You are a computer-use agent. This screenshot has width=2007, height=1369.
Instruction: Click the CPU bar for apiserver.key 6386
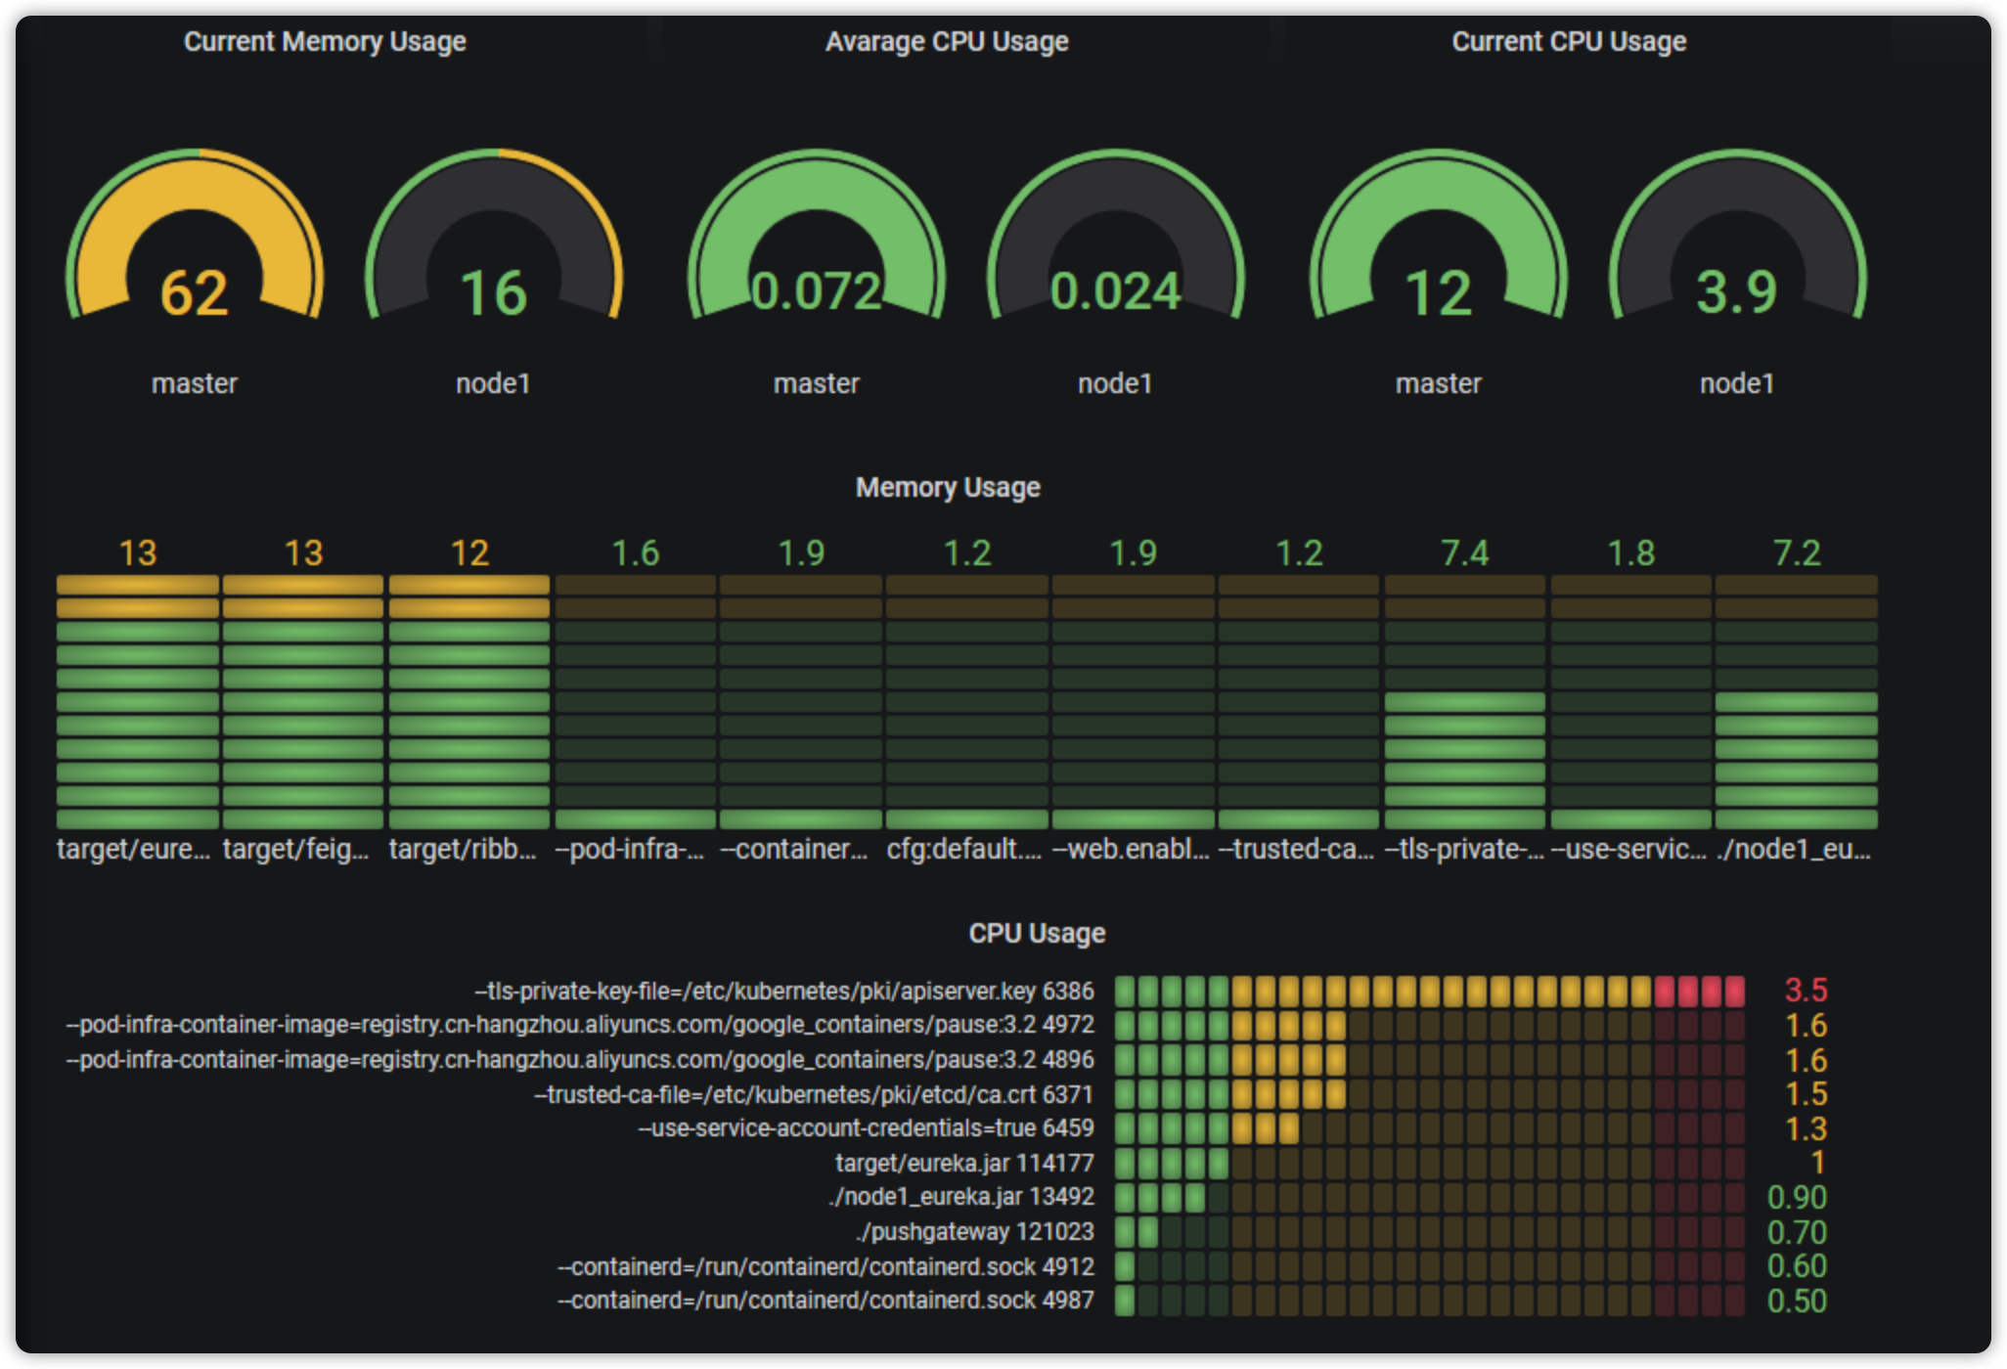(x=1430, y=991)
